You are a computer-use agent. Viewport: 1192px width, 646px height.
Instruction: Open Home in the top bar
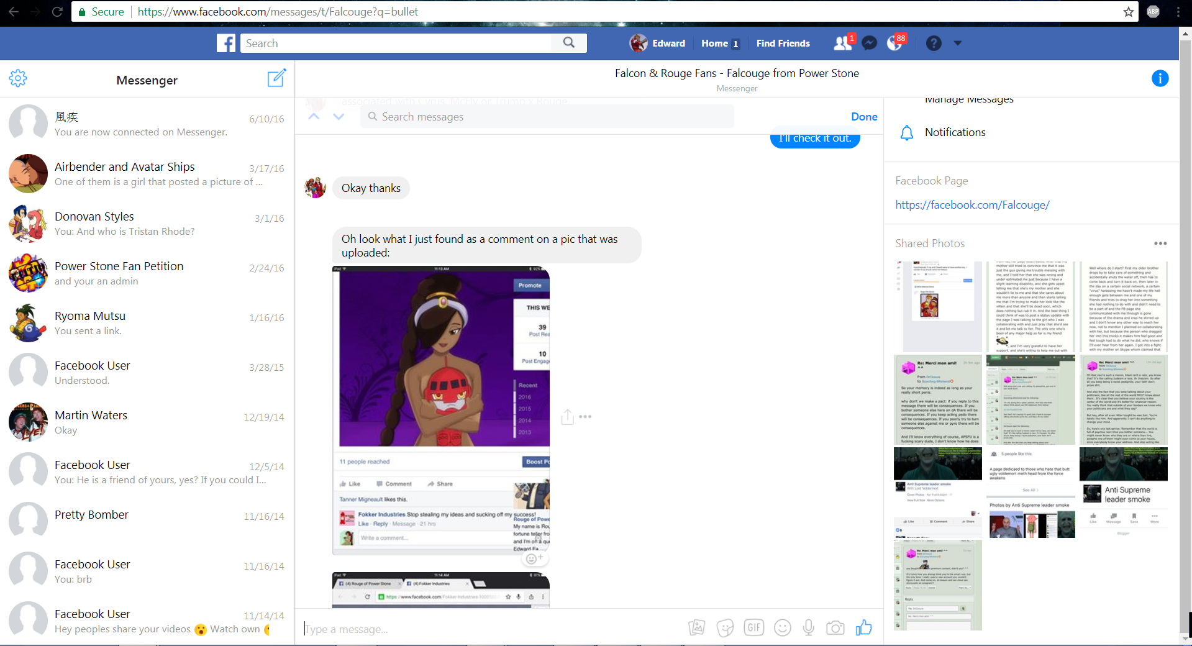click(x=720, y=43)
